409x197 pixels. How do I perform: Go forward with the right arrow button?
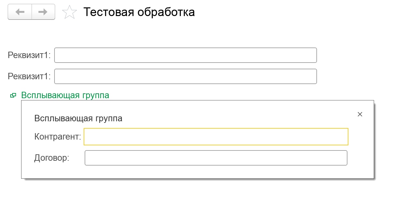(43, 12)
